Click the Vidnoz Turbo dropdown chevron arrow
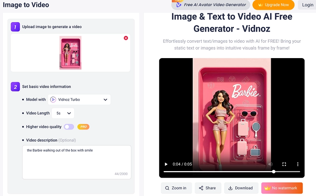 pyautogui.click(x=105, y=100)
